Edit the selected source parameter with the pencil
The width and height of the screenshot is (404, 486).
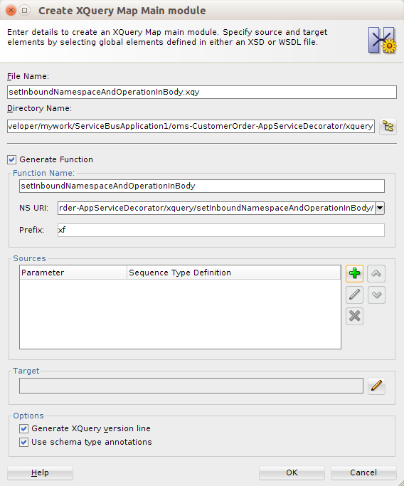(x=354, y=295)
